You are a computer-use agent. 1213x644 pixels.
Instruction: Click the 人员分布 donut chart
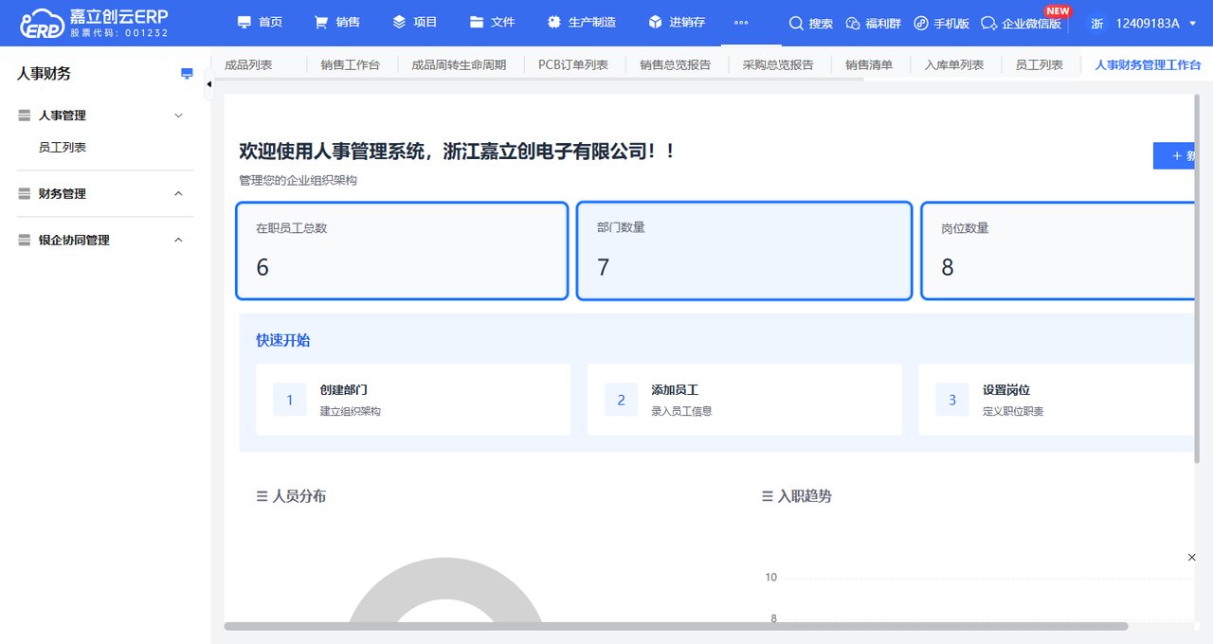click(445, 592)
